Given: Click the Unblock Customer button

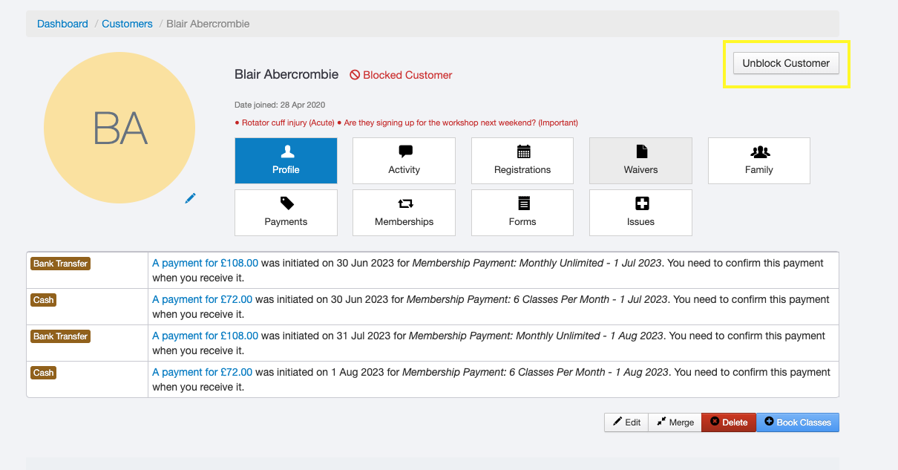Looking at the screenshot, I should 786,63.
